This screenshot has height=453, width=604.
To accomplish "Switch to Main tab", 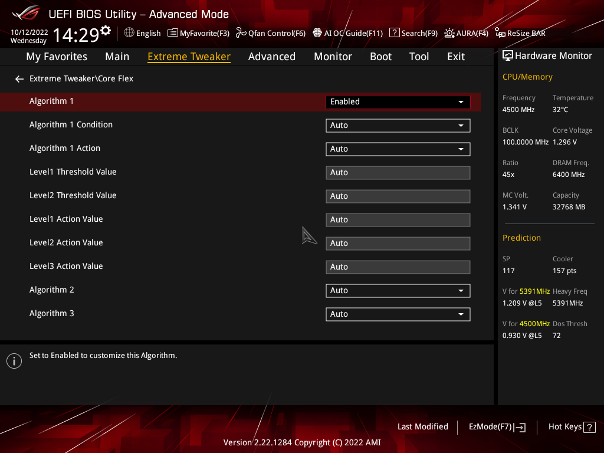I will pos(117,57).
